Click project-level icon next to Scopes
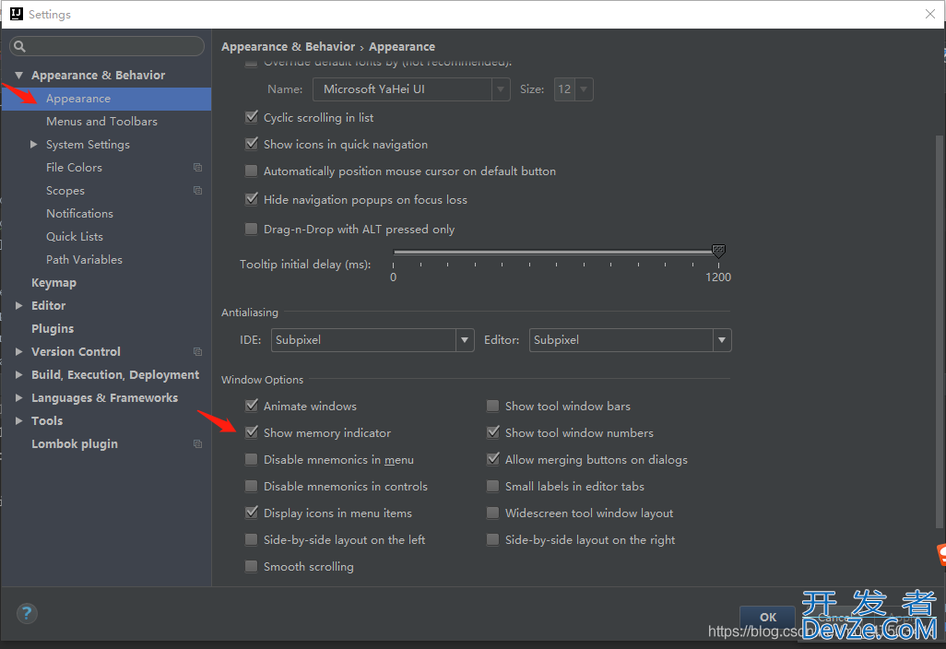 pos(197,190)
